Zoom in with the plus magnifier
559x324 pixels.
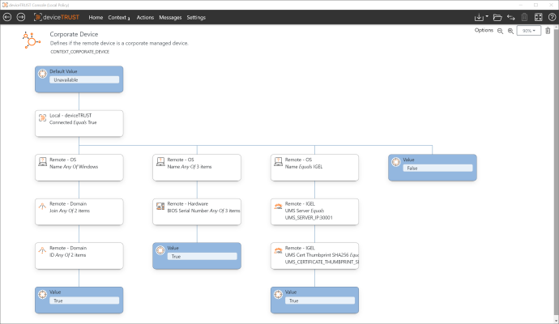tap(510, 31)
